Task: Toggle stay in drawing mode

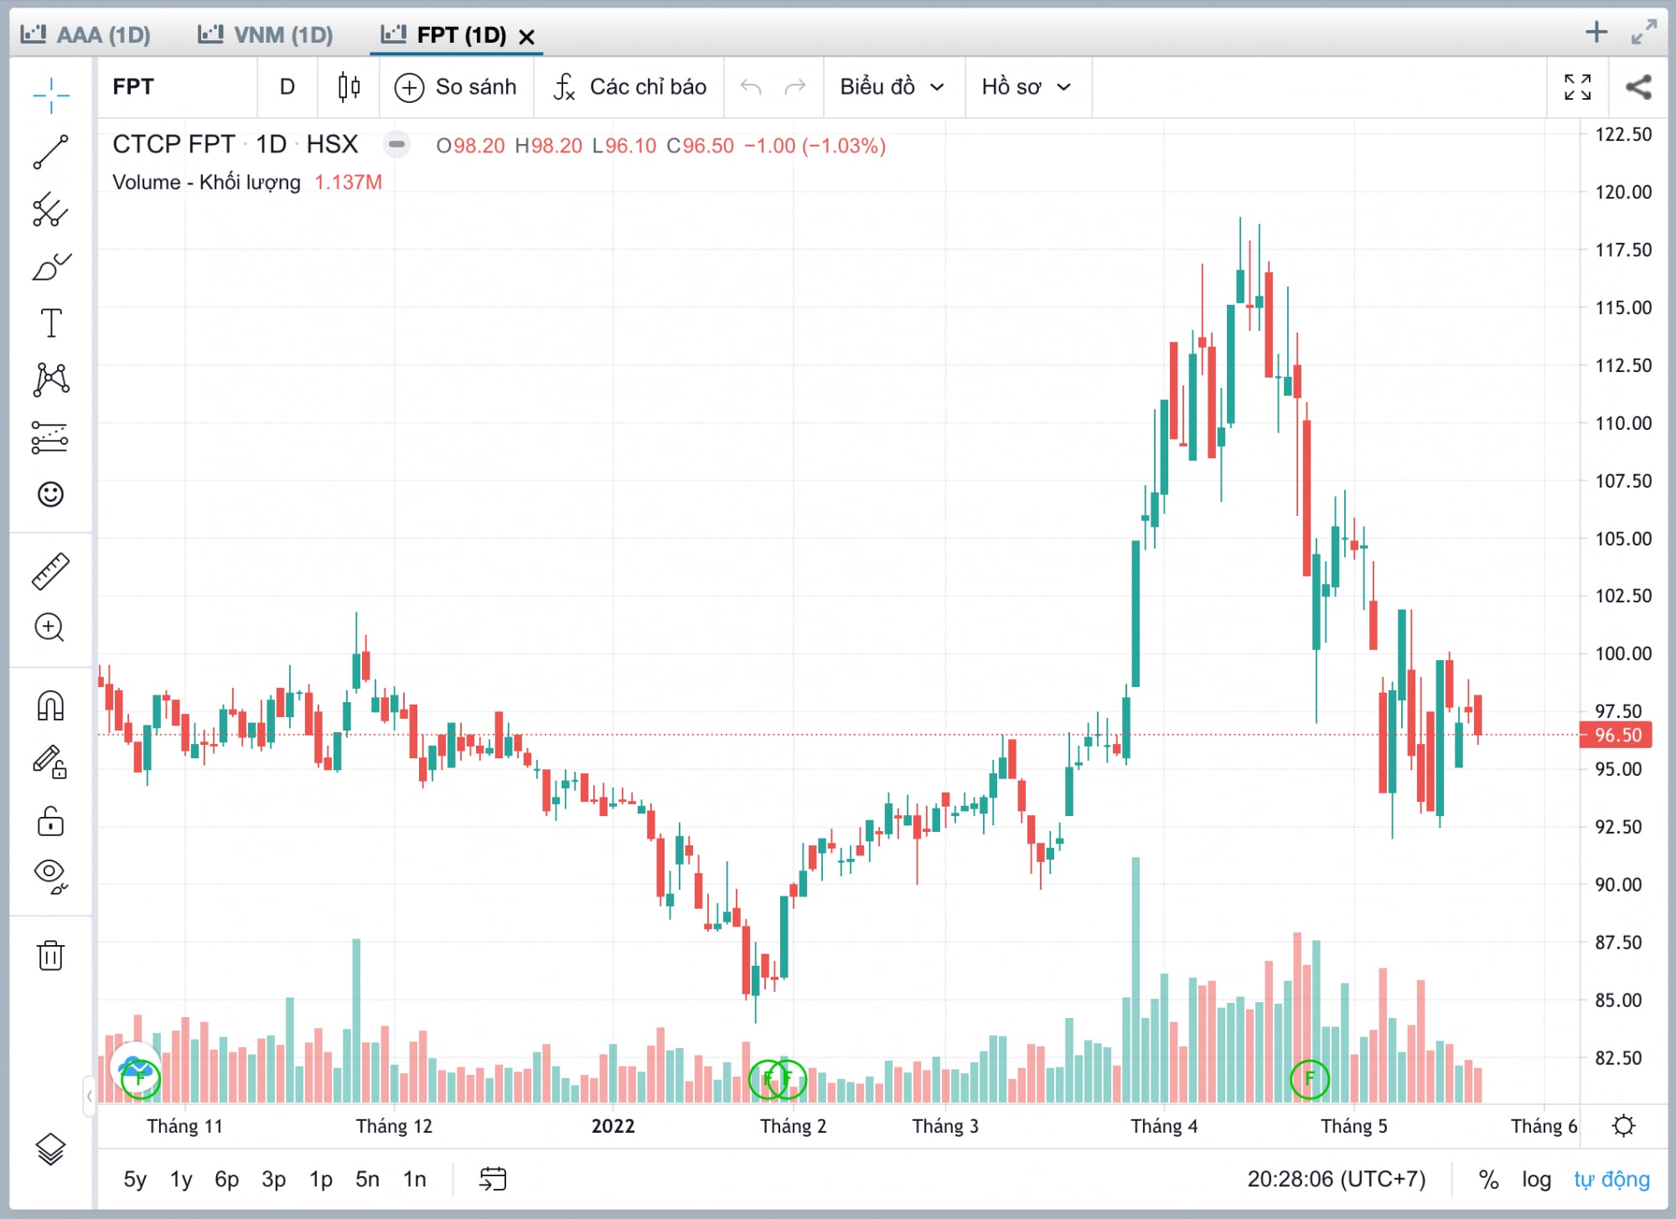Action: pos(49,762)
